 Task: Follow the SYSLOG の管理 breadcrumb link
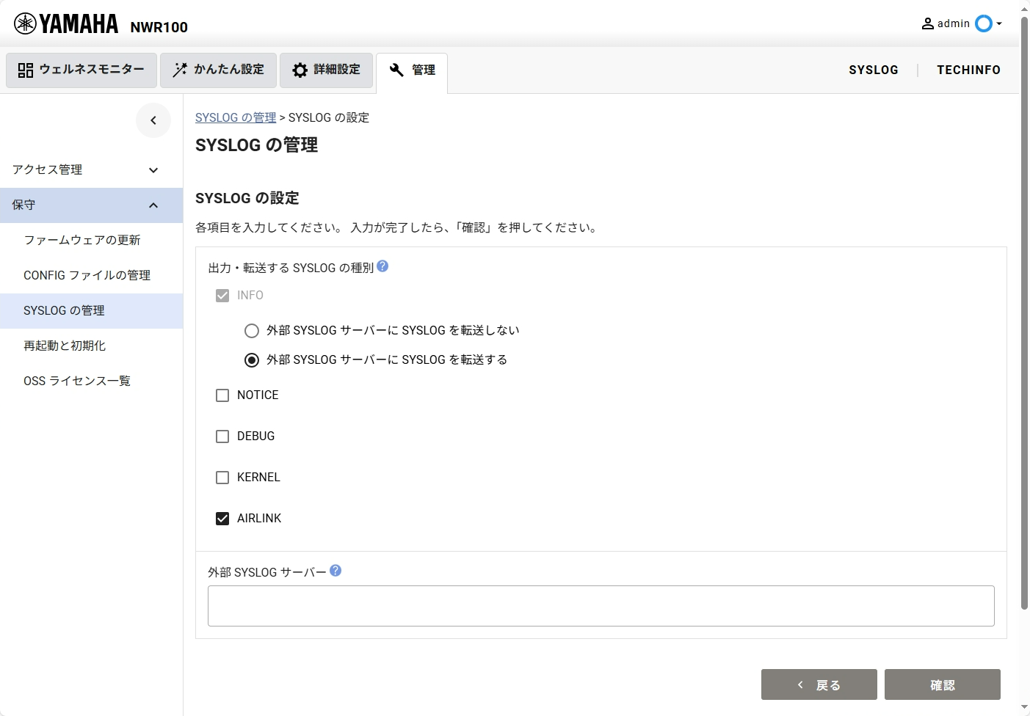click(236, 117)
